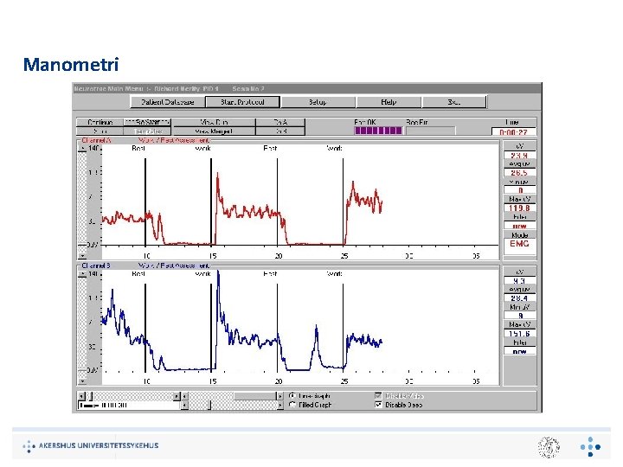The image size is (623, 467).
Task: Select the Ch B view button
Action: click(x=280, y=131)
